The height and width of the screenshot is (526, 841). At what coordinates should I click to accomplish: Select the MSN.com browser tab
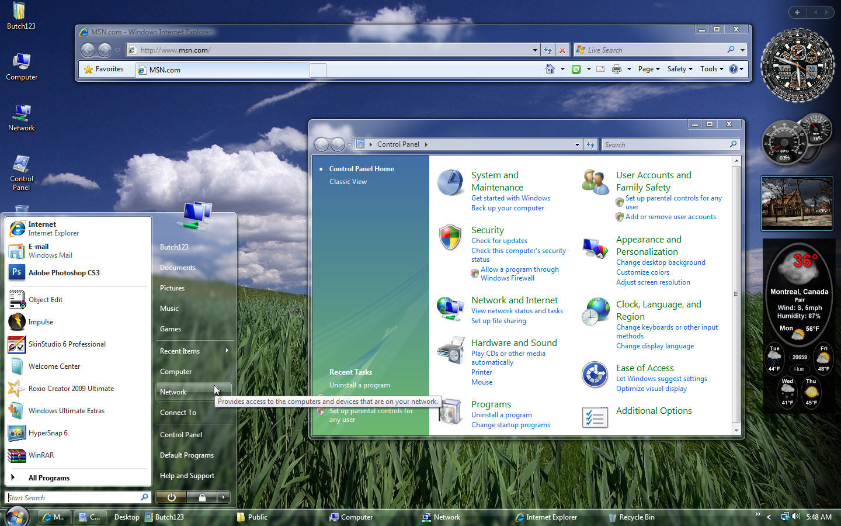tap(222, 70)
